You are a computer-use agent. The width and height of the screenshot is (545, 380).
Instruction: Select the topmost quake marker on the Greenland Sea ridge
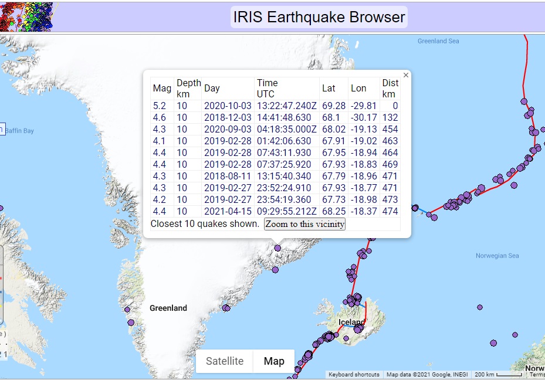[524, 101]
